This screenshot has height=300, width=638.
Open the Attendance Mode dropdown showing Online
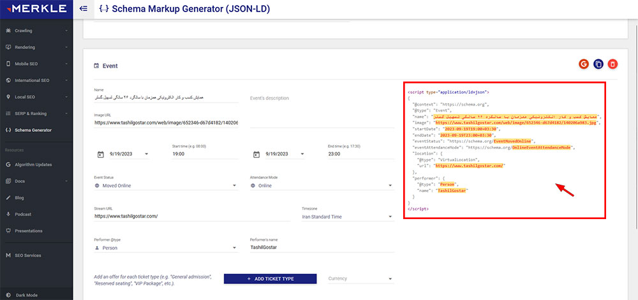pyautogui.click(x=322, y=185)
